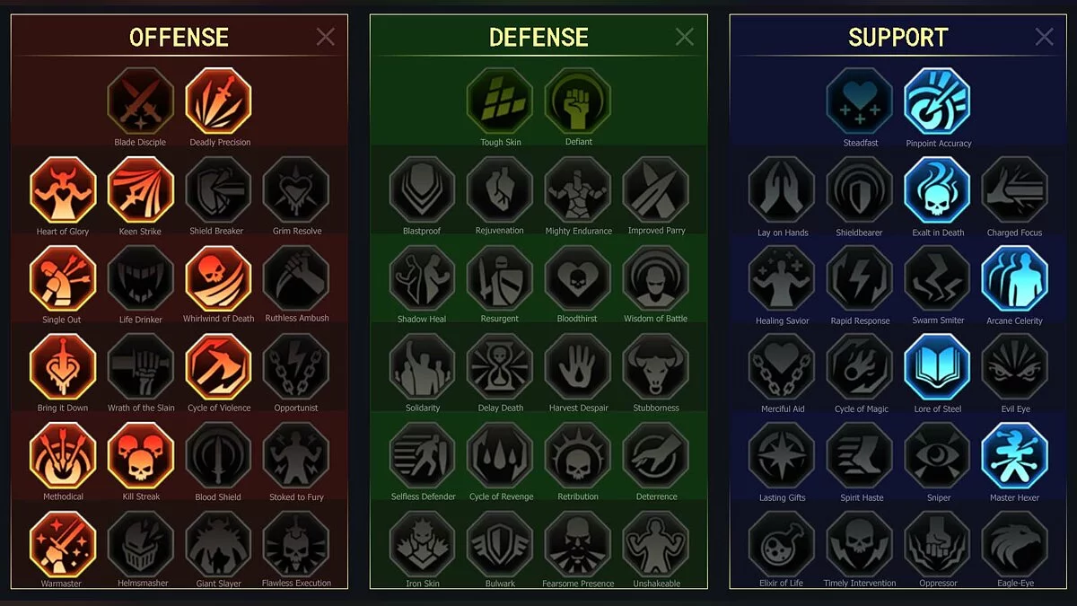
Task: Select the Master Hexer mastery icon
Action: coord(1015,456)
